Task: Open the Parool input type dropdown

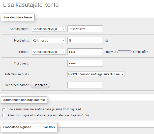Action: (49, 52)
